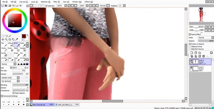Expand the Advanced Settings section
This screenshot has width=214, height=109.
[x=2, y=96]
